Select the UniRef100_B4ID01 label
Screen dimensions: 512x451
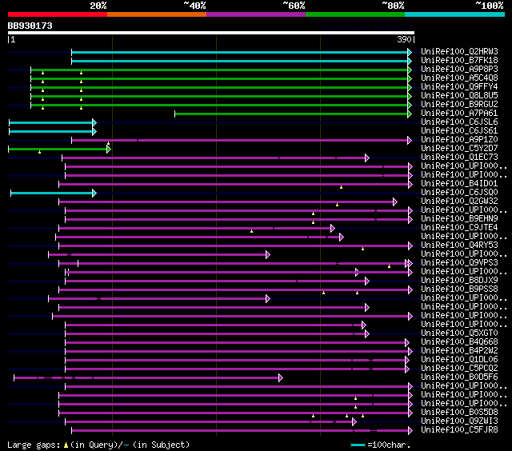(x=459, y=184)
